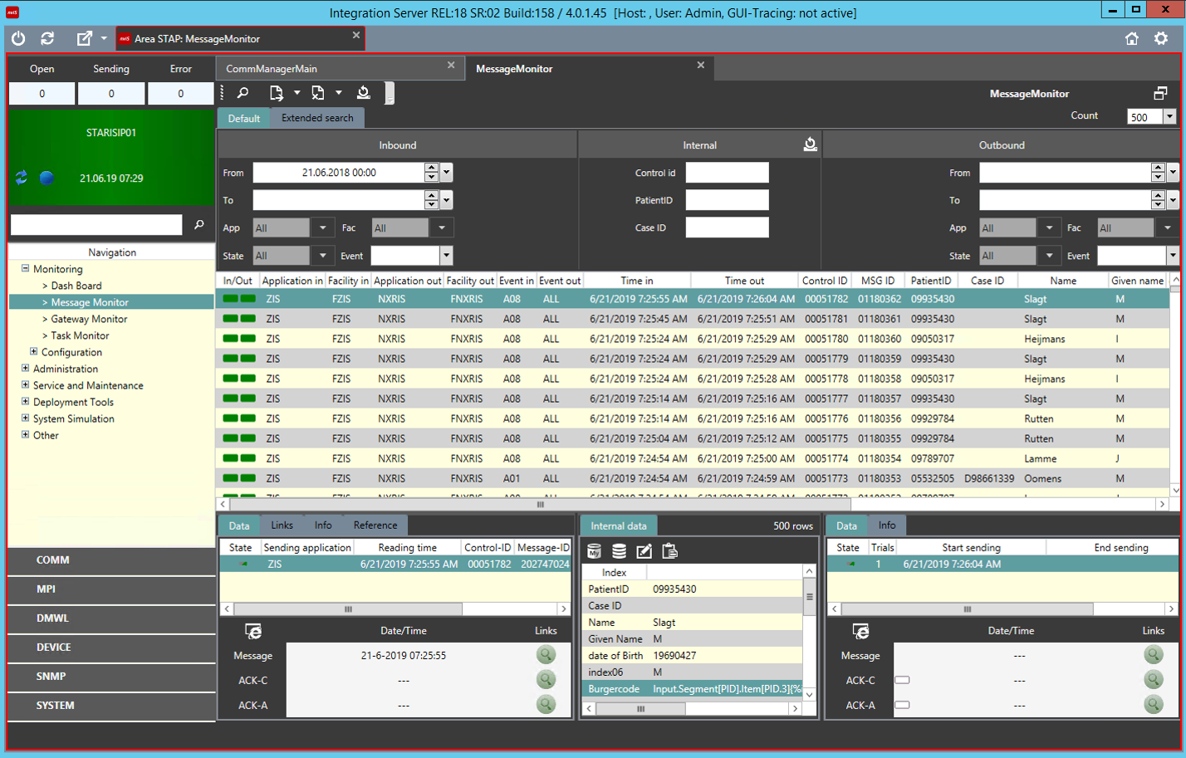Open inbound Event dropdown
Screen dimensions: 1186x758
coord(447,256)
